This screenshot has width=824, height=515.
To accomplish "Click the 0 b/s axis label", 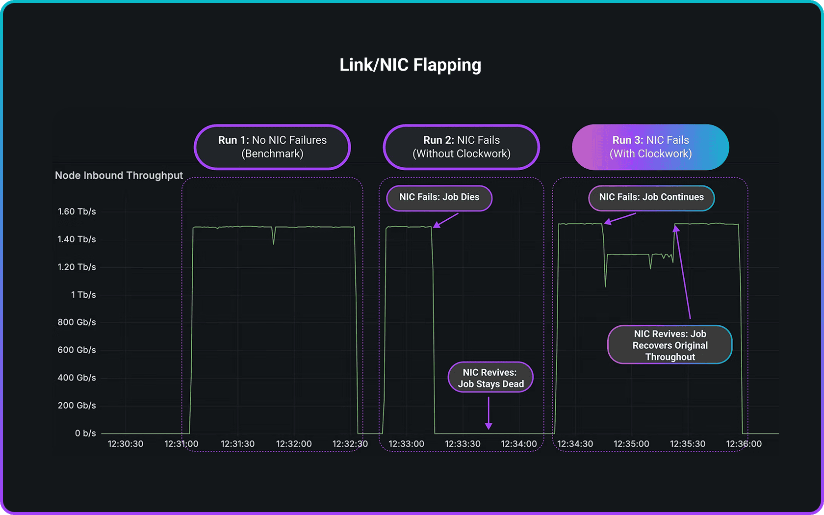I will coord(85,433).
